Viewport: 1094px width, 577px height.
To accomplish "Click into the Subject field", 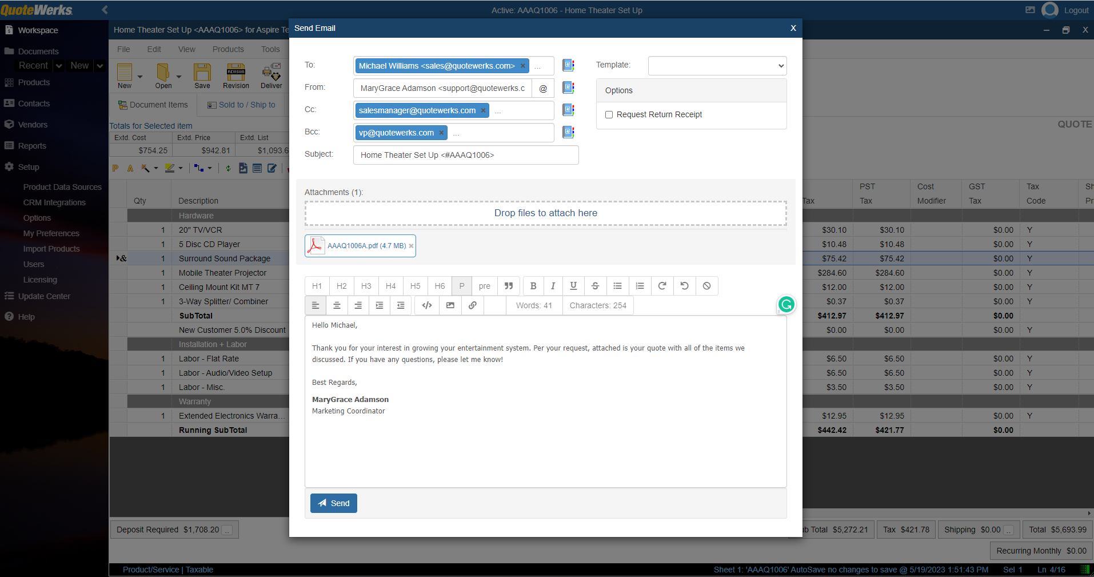I will (466, 155).
